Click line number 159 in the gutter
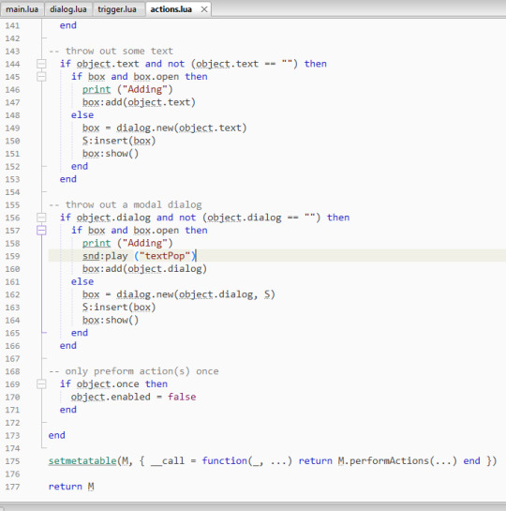 pyautogui.click(x=12, y=256)
